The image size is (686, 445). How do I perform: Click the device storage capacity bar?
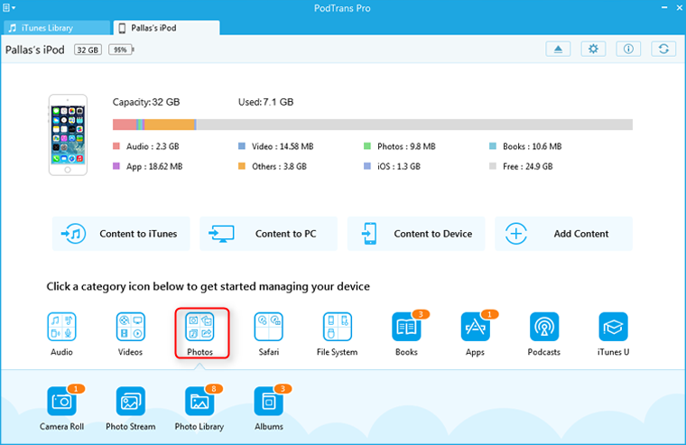[x=372, y=125]
